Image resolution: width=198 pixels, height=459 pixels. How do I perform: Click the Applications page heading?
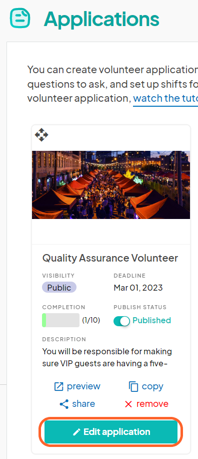coord(101,19)
